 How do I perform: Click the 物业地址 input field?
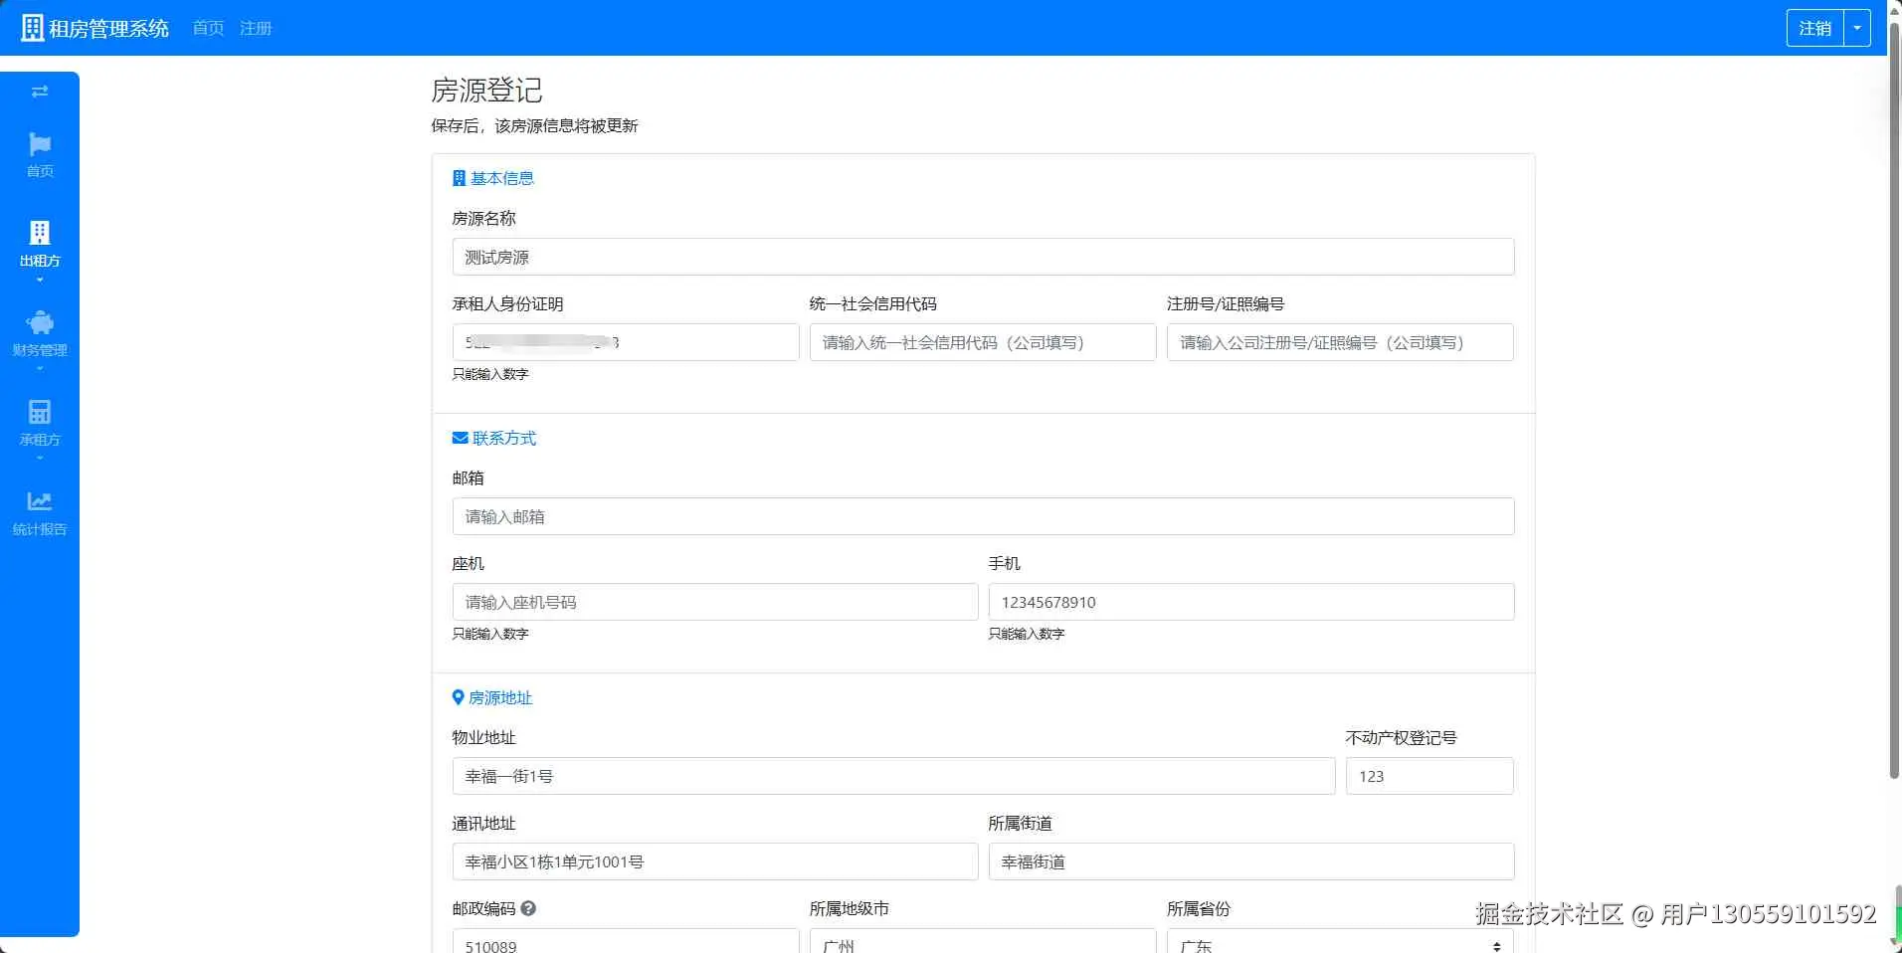pos(893,776)
